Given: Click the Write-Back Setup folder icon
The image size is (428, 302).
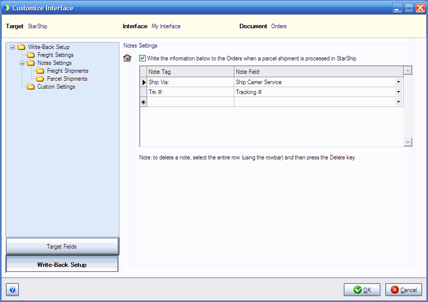Looking at the screenshot, I should (x=21, y=47).
